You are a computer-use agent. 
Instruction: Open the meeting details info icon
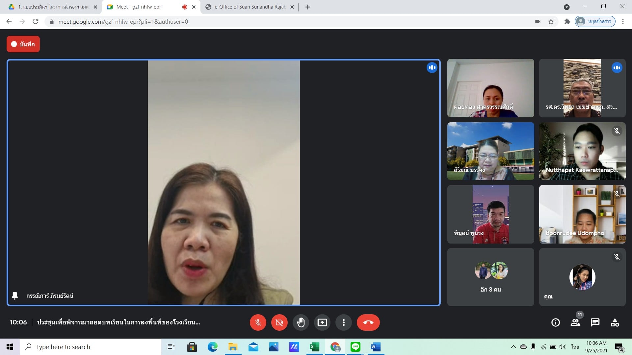pos(555,322)
